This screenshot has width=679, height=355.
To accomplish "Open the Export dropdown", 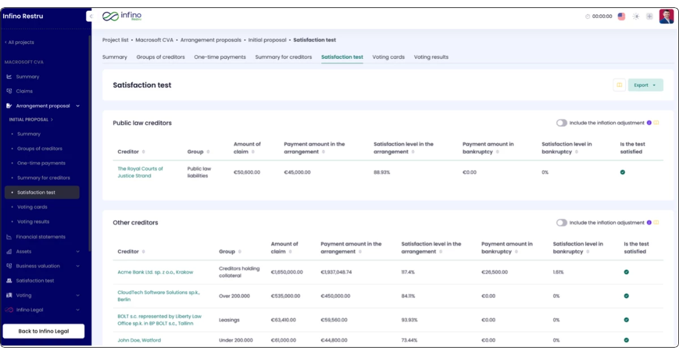I will [x=645, y=85].
